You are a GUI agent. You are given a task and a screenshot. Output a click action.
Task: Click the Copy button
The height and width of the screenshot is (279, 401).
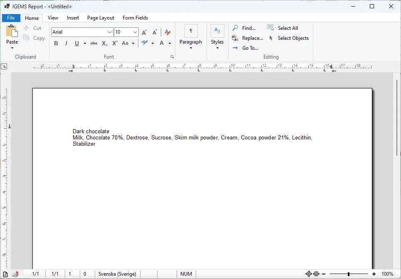coord(34,38)
